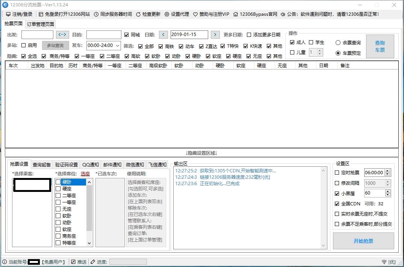This screenshot has width=404, height=267.
Task: Open the QQ通知 tab
Action: point(91,164)
